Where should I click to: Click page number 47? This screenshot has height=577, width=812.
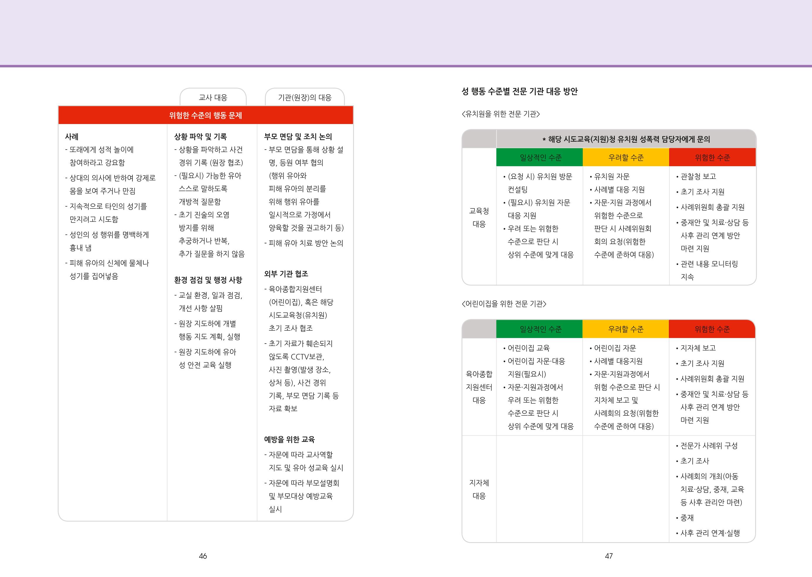(x=609, y=556)
